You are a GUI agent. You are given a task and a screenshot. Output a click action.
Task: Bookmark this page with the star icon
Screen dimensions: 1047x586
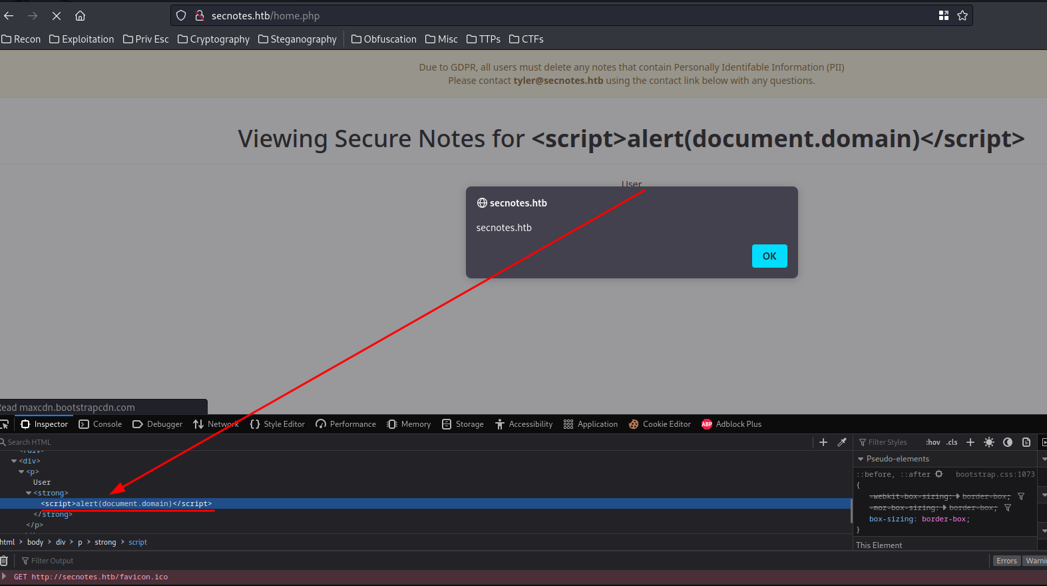click(x=962, y=15)
